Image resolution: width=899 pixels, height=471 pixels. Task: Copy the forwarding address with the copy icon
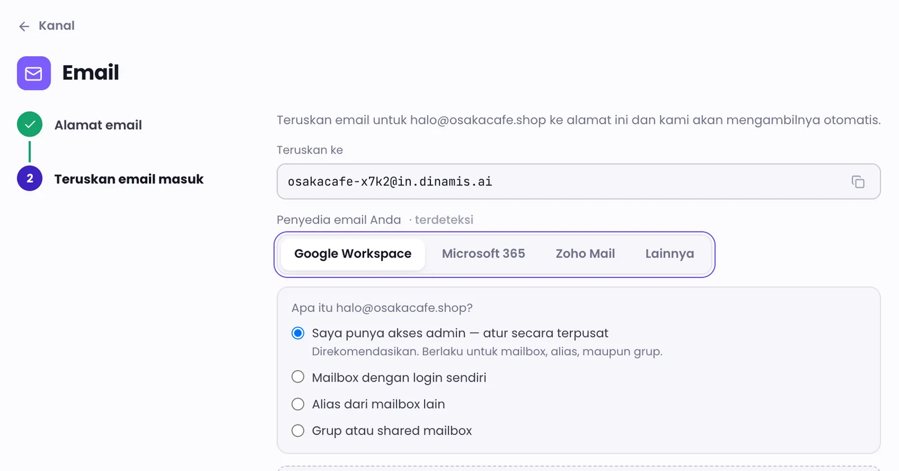point(858,182)
